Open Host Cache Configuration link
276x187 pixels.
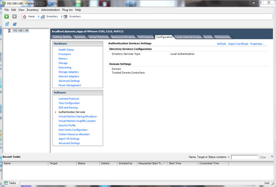point(73,130)
